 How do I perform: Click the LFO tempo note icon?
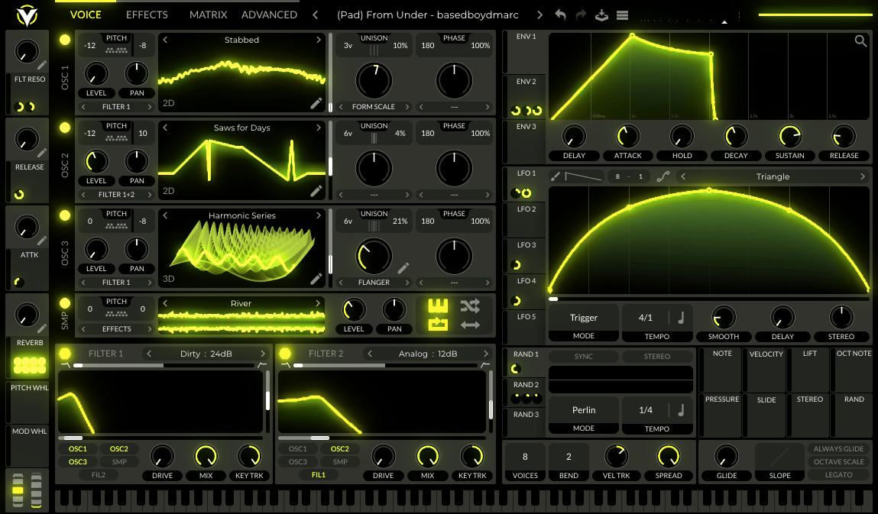[x=681, y=318]
